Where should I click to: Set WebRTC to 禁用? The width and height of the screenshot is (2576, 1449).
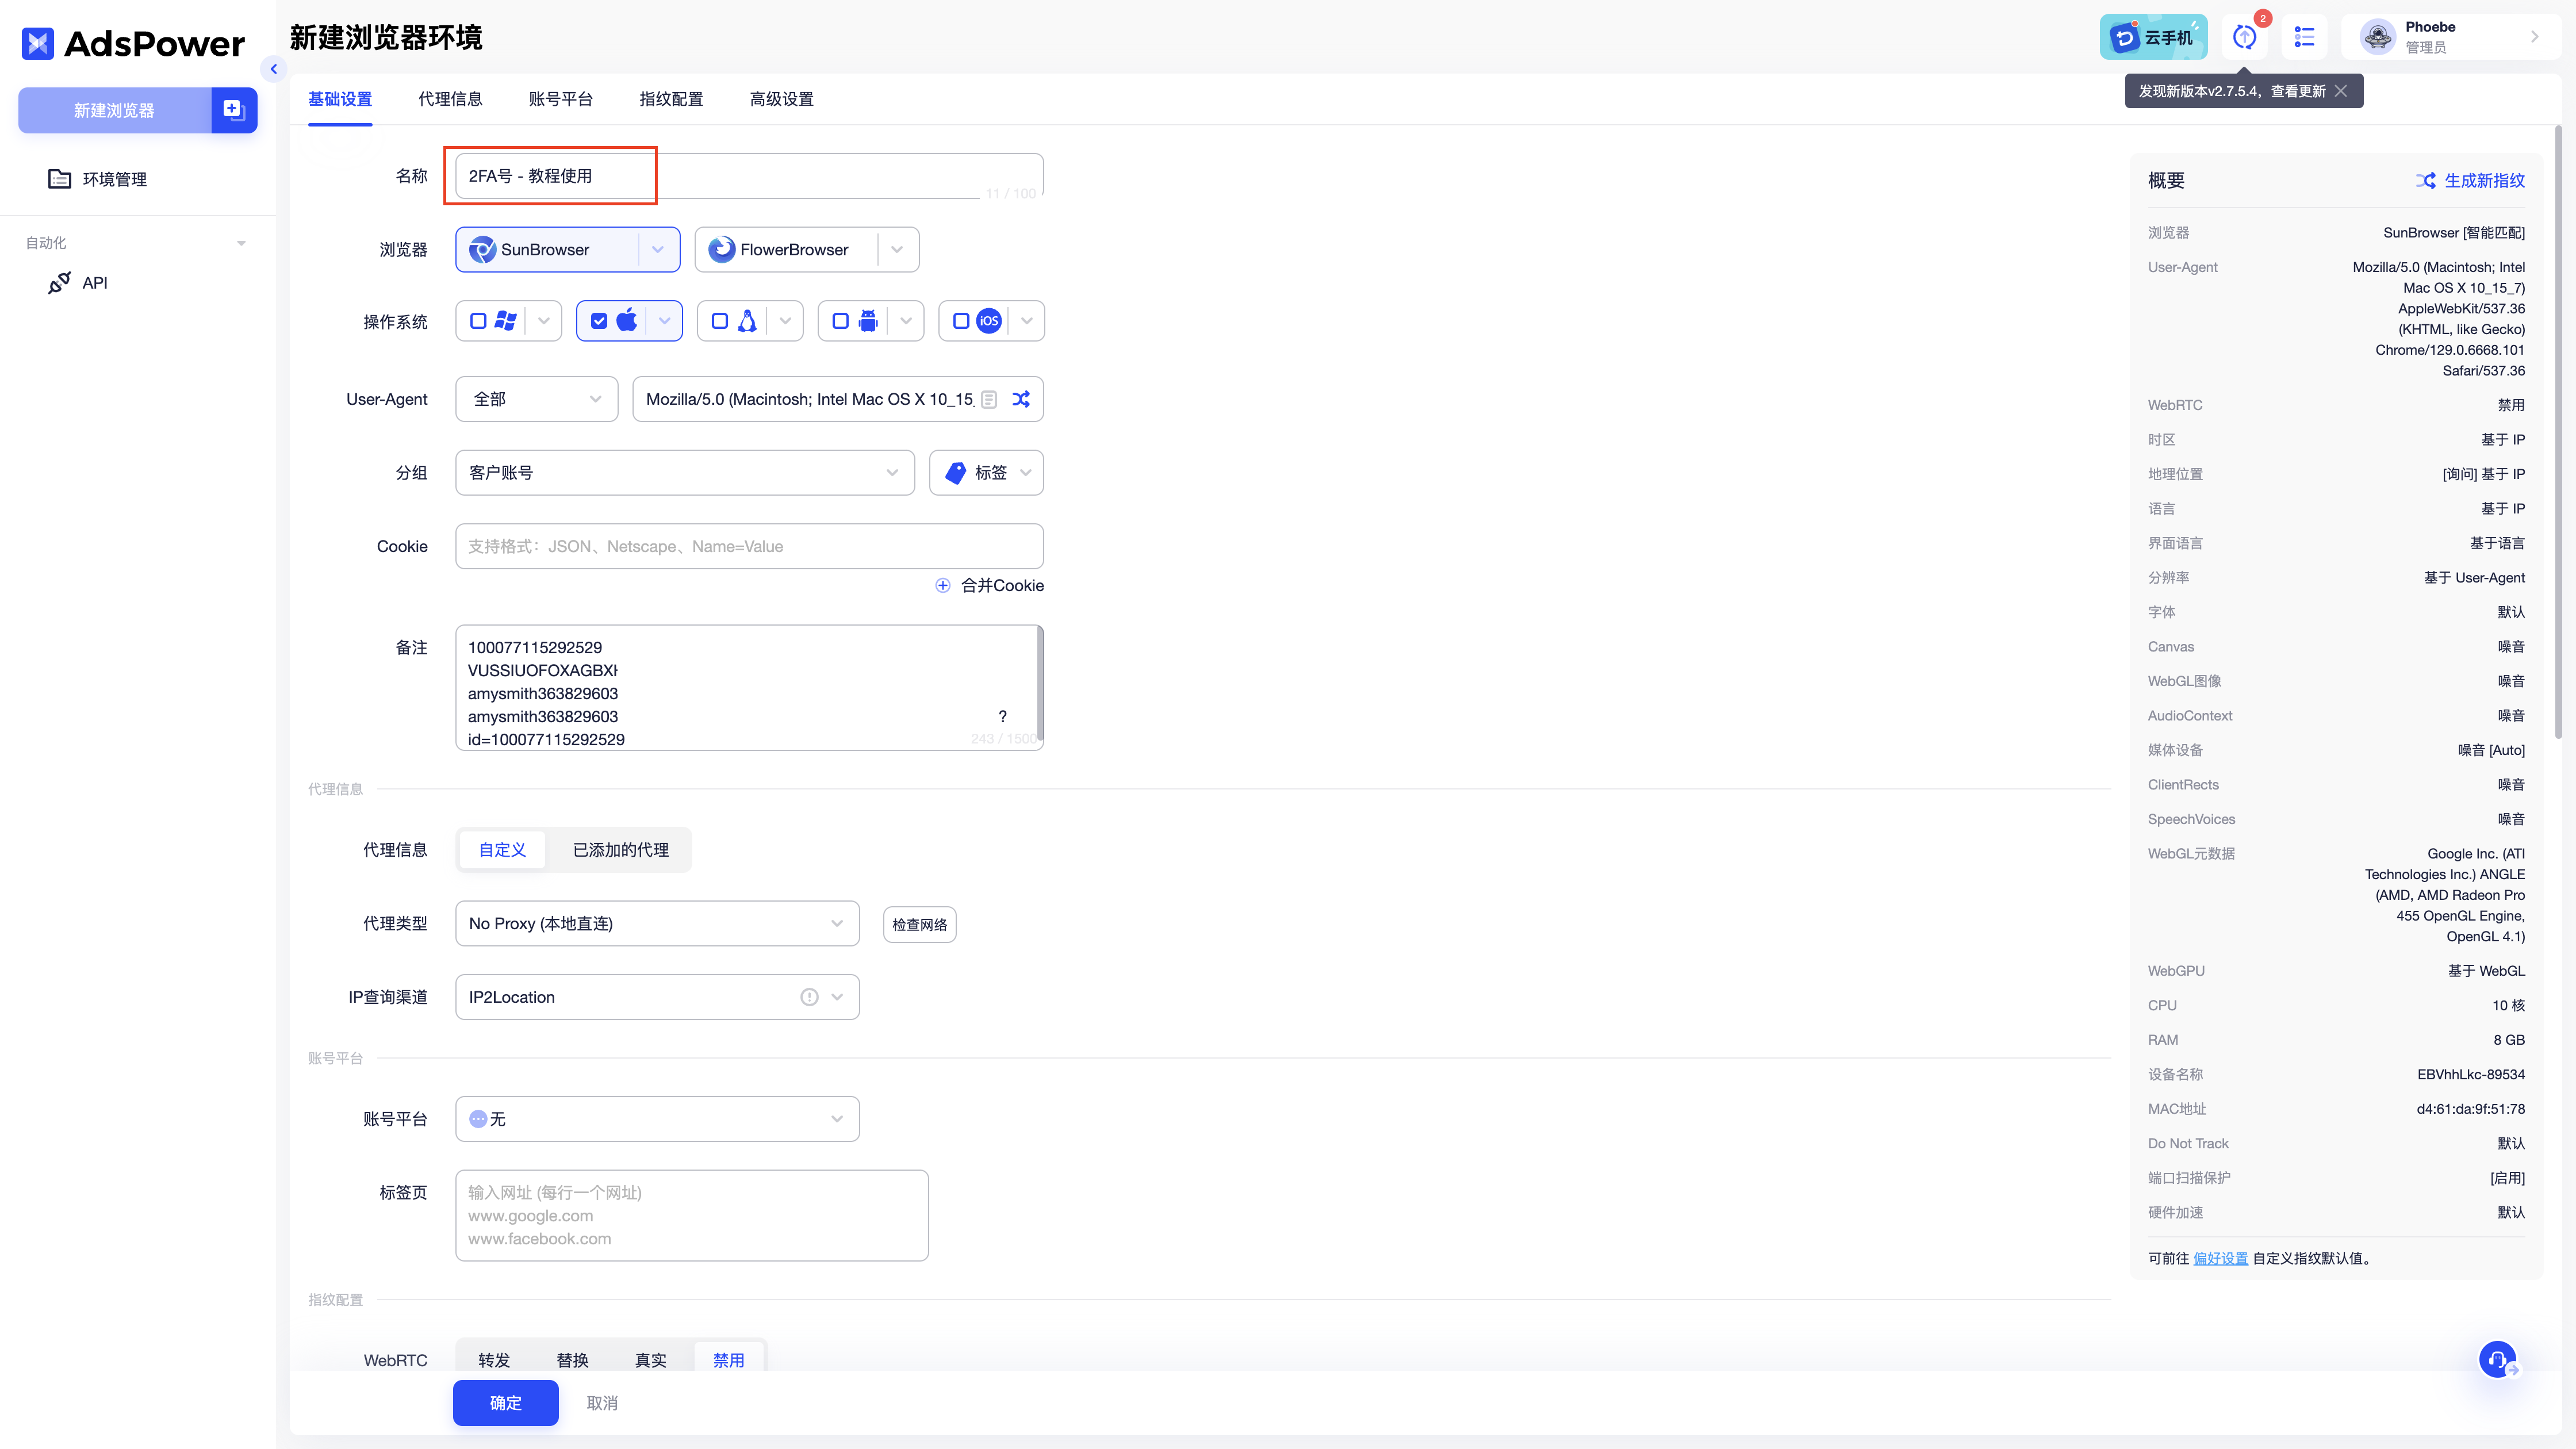click(729, 1360)
